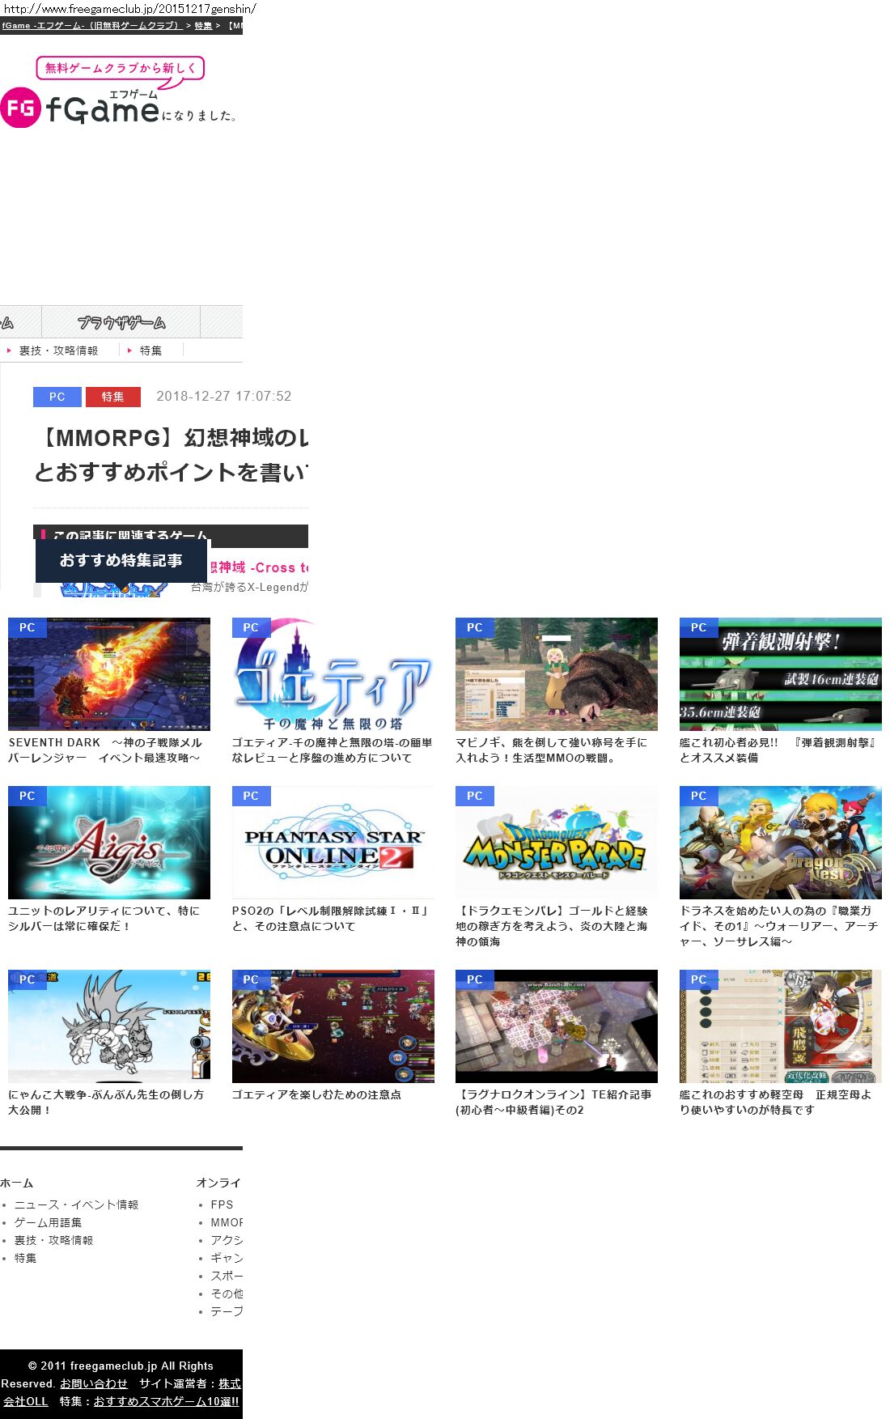
Task: Click ドラクエモンパレ ゴールド title text
Action: [x=552, y=926]
